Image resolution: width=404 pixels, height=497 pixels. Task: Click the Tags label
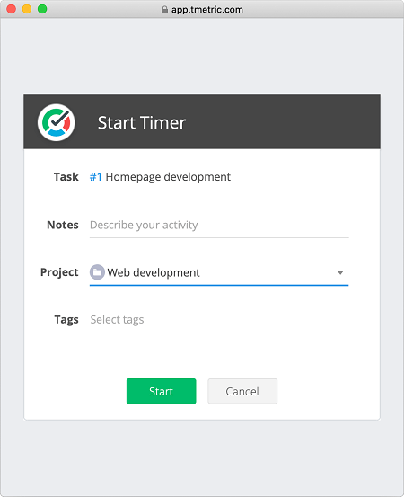66,320
